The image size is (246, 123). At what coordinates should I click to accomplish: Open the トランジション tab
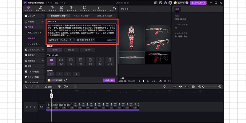click(99, 9)
